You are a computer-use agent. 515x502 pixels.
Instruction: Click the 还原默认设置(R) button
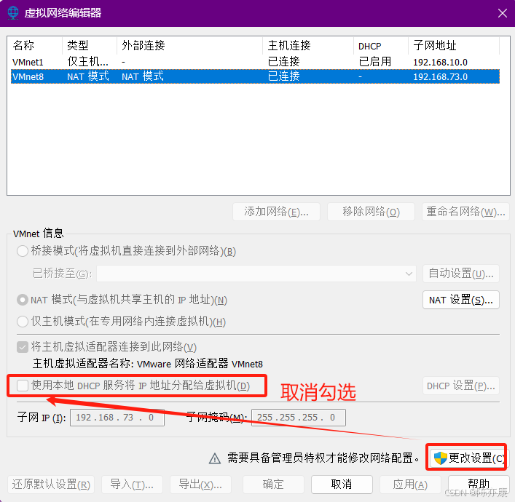(51, 485)
